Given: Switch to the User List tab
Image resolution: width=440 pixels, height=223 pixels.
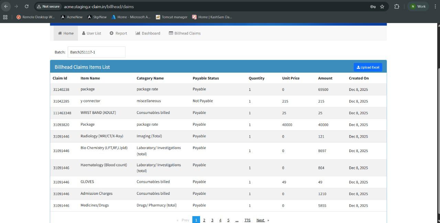Looking at the screenshot, I should point(91,33).
